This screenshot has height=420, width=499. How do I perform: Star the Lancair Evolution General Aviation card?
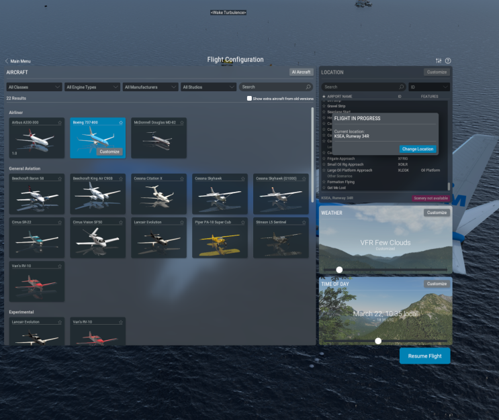[x=182, y=223]
